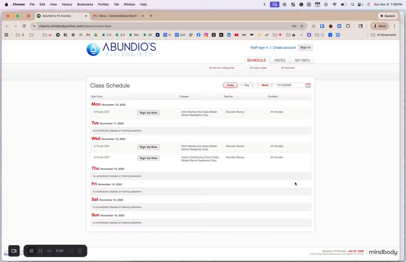This screenshot has width=406, height=262.
Task: Open the Gemini button
Action: pyautogui.click(x=388, y=16)
